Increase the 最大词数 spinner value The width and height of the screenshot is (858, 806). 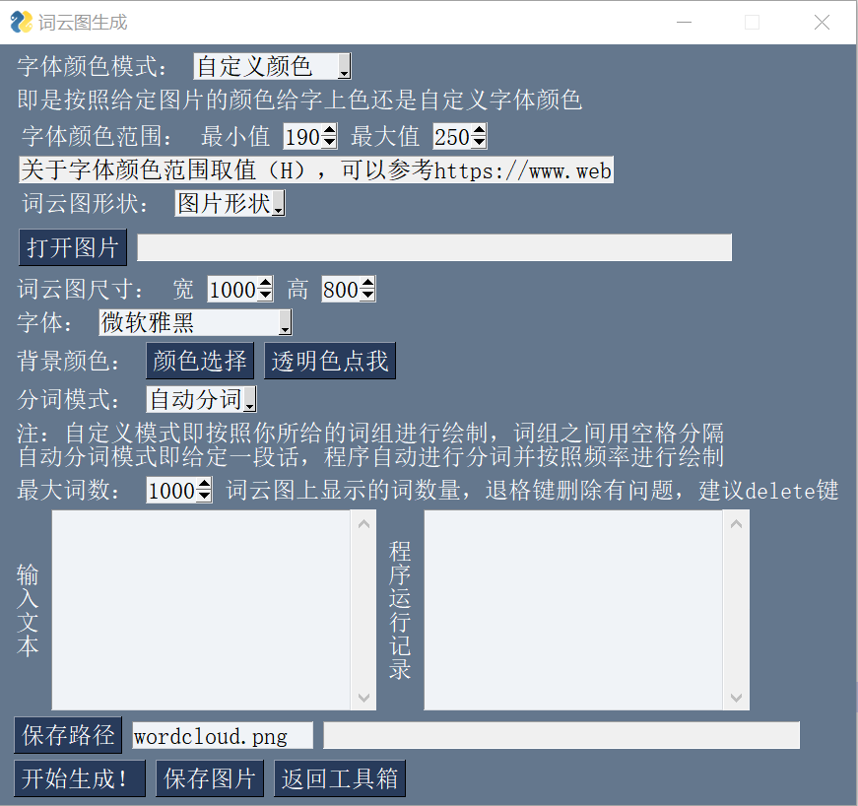coord(205,484)
